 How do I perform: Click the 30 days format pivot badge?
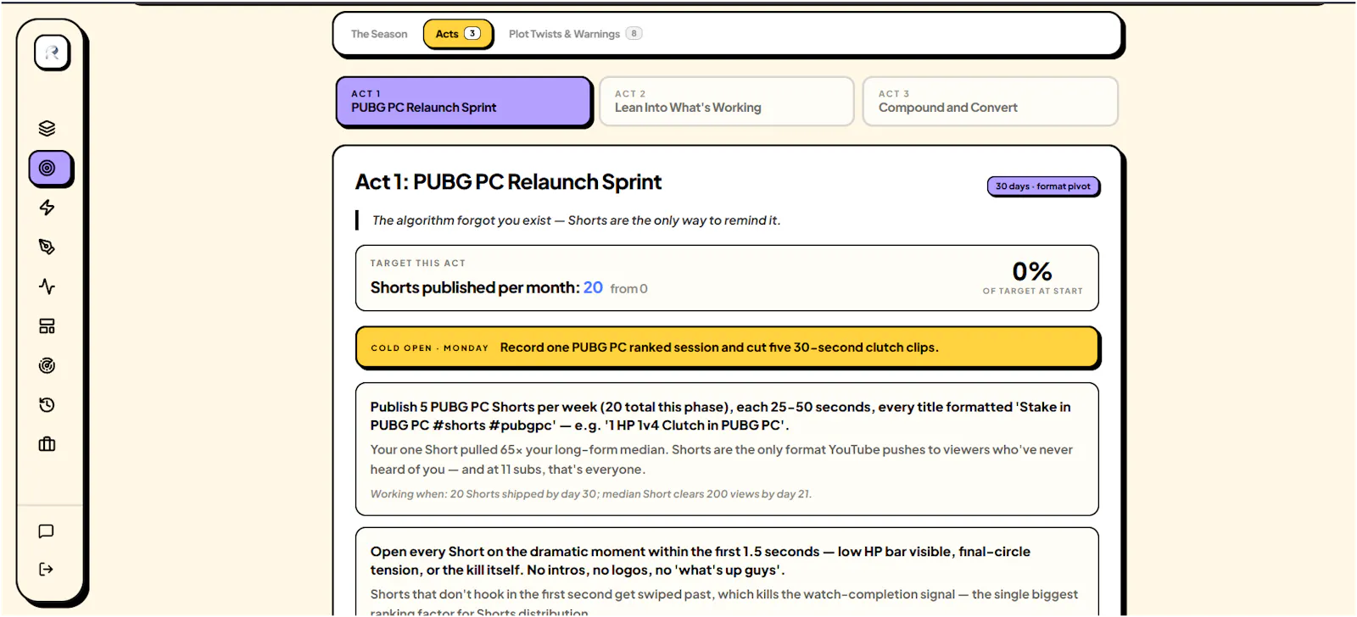coord(1043,186)
